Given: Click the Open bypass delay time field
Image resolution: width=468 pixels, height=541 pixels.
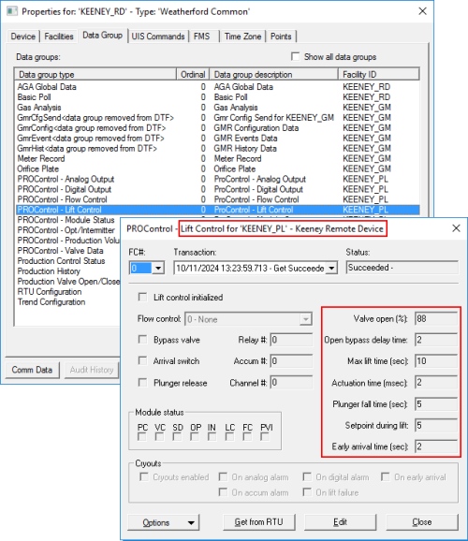Looking at the screenshot, I should (436, 340).
